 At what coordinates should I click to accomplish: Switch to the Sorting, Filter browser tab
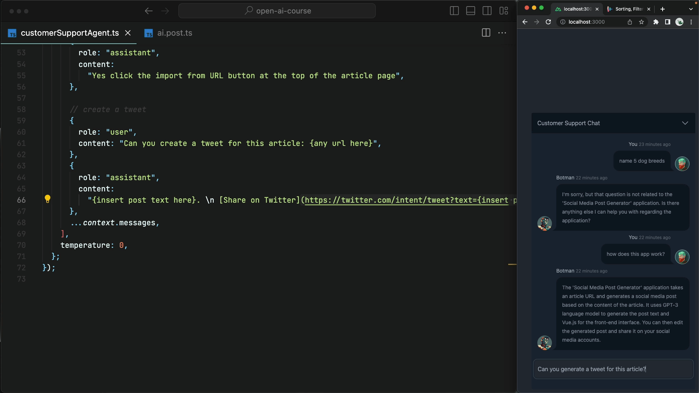pyautogui.click(x=629, y=9)
